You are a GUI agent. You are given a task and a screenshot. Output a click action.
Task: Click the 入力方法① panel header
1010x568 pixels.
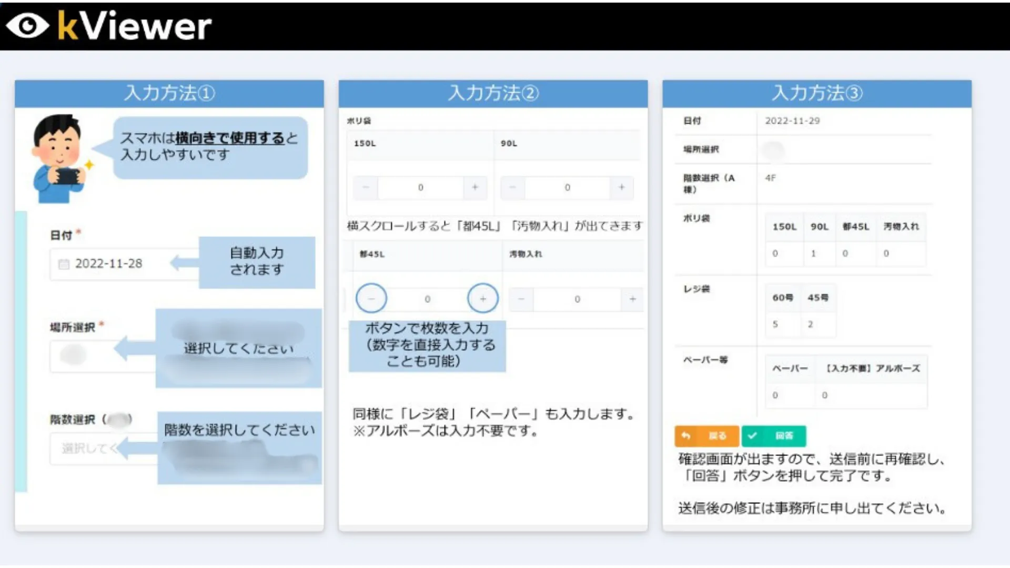(169, 94)
